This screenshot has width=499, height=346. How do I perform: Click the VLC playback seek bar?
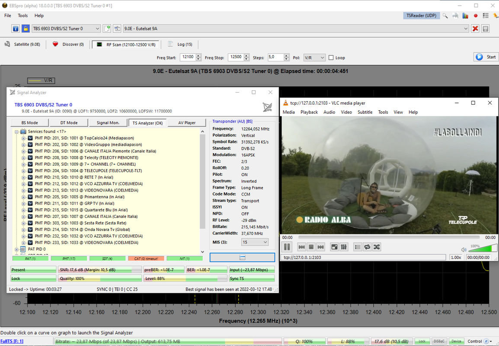click(389, 237)
